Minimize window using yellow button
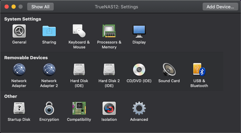The height and width of the screenshot is (133, 241). click(14, 7)
